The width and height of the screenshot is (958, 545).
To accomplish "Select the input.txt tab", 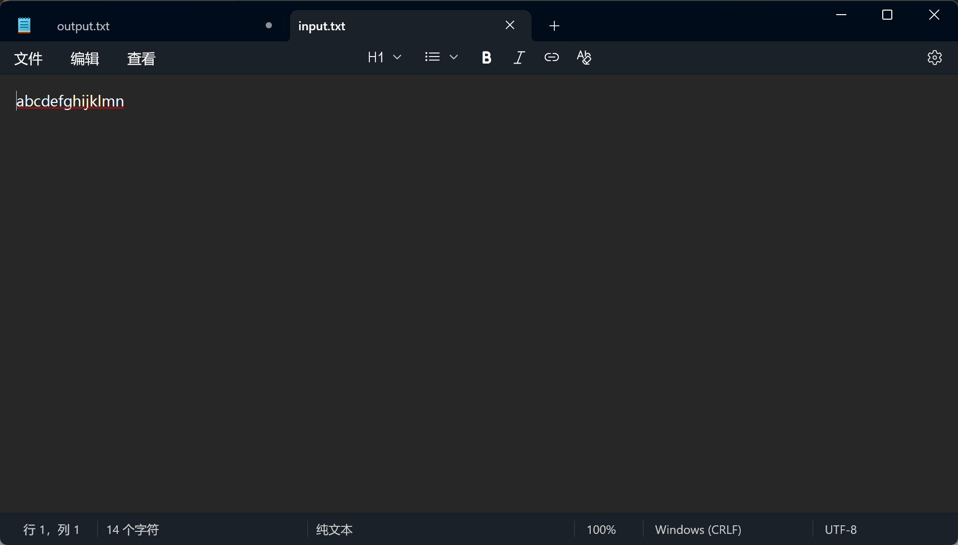I will [x=410, y=26].
